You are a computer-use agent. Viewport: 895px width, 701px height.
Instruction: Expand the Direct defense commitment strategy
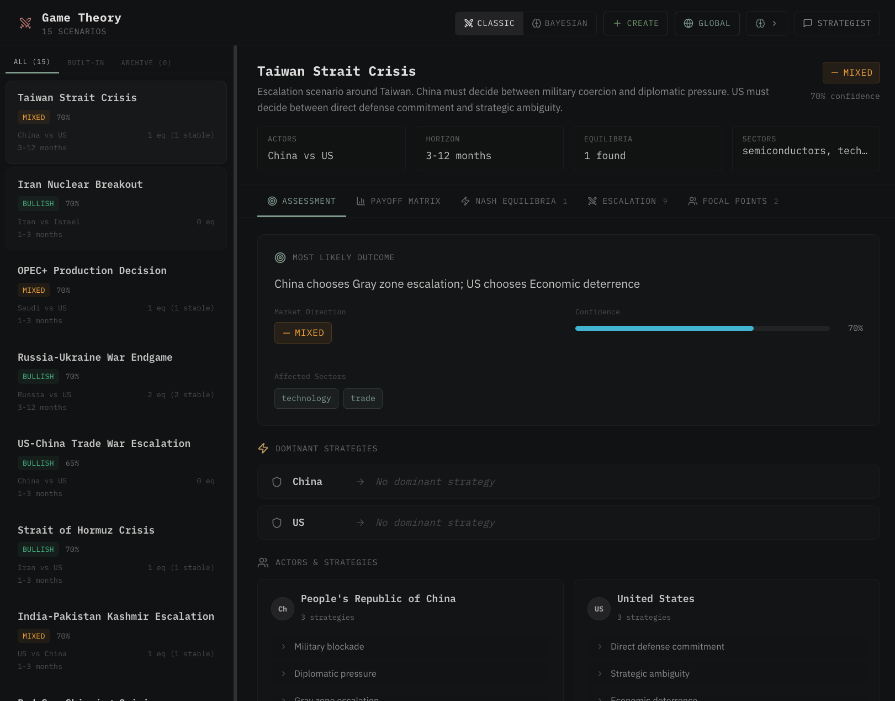(727, 646)
